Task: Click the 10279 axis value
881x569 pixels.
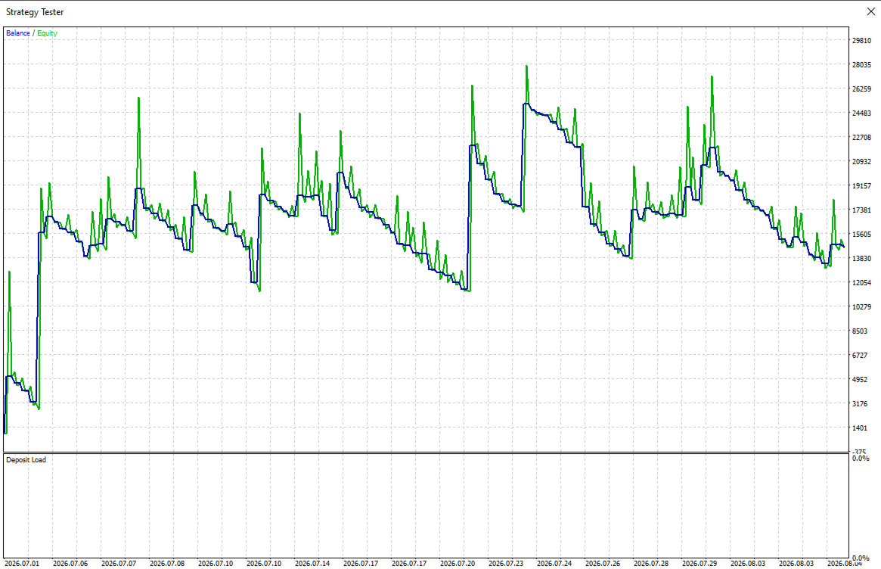Action: click(861, 306)
